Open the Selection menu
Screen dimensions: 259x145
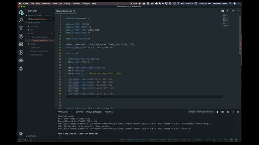pyautogui.click(x=46, y=4)
